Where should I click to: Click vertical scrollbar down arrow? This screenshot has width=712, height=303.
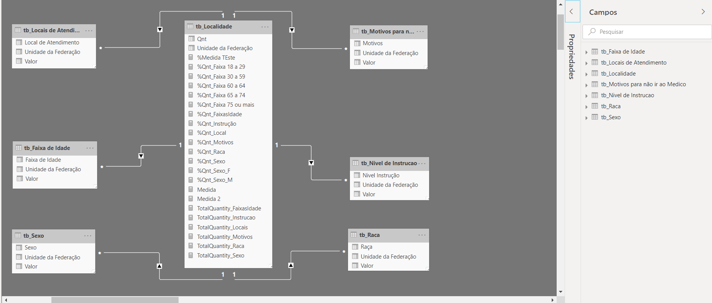tap(560, 292)
